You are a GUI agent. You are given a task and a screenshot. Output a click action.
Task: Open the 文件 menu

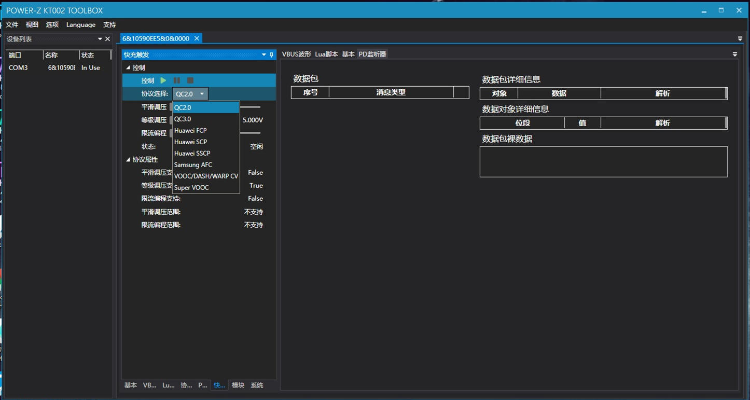point(12,24)
